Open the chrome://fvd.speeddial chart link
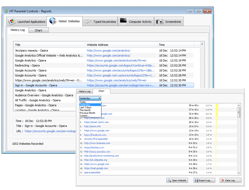Image resolution: width=249 pixels, height=190 pixels. click(x=96, y=139)
